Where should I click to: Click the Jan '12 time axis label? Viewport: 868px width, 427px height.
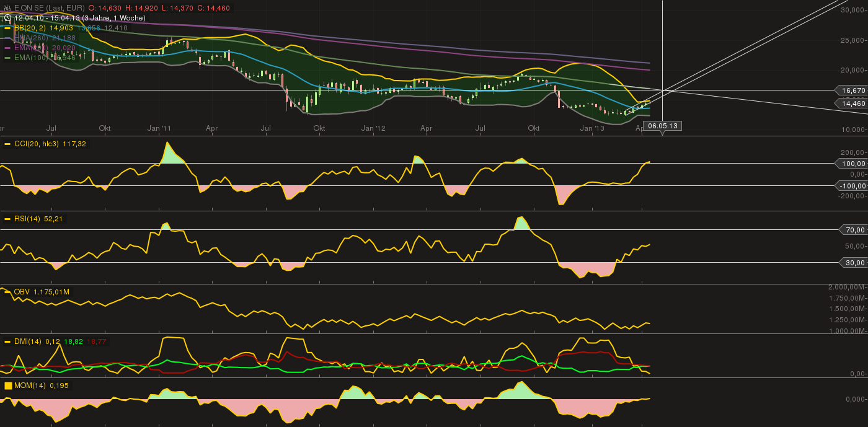coord(373,128)
